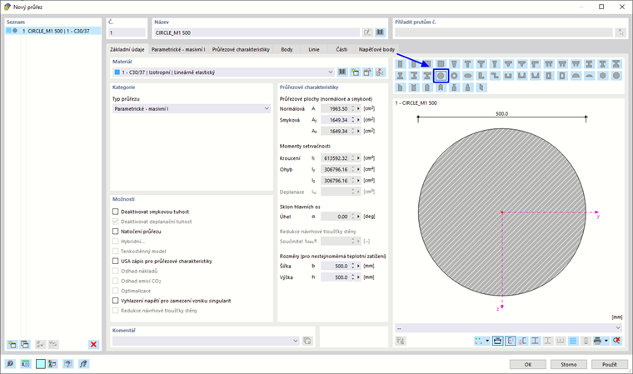This screenshot has width=633, height=374.
Task: Toggle Natočení průřezu checkbox
Action: point(116,232)
